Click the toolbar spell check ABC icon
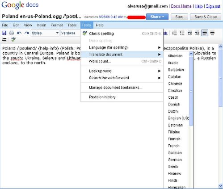This screenshot has width=223, height=189. pyautogui.click(x=13, y=39)
